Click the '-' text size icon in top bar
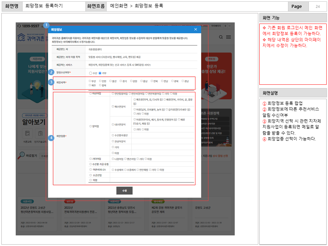 click(230, 26)
